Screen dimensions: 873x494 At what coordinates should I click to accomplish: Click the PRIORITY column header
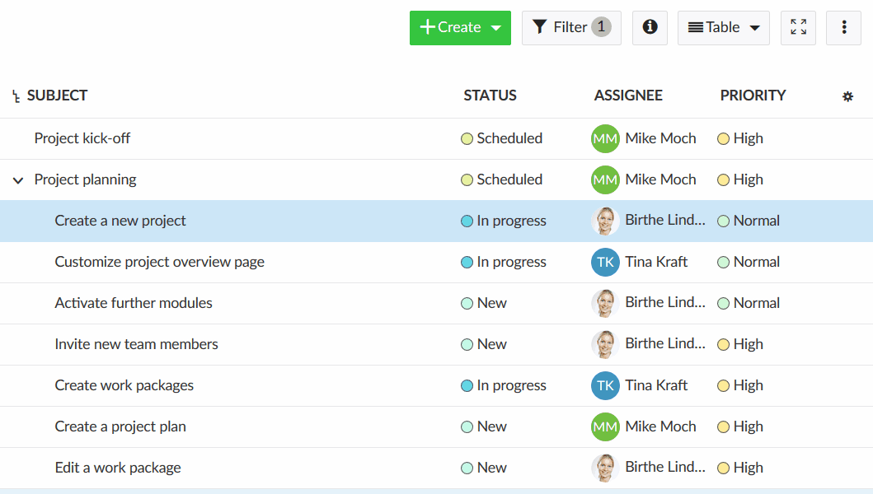753,96
